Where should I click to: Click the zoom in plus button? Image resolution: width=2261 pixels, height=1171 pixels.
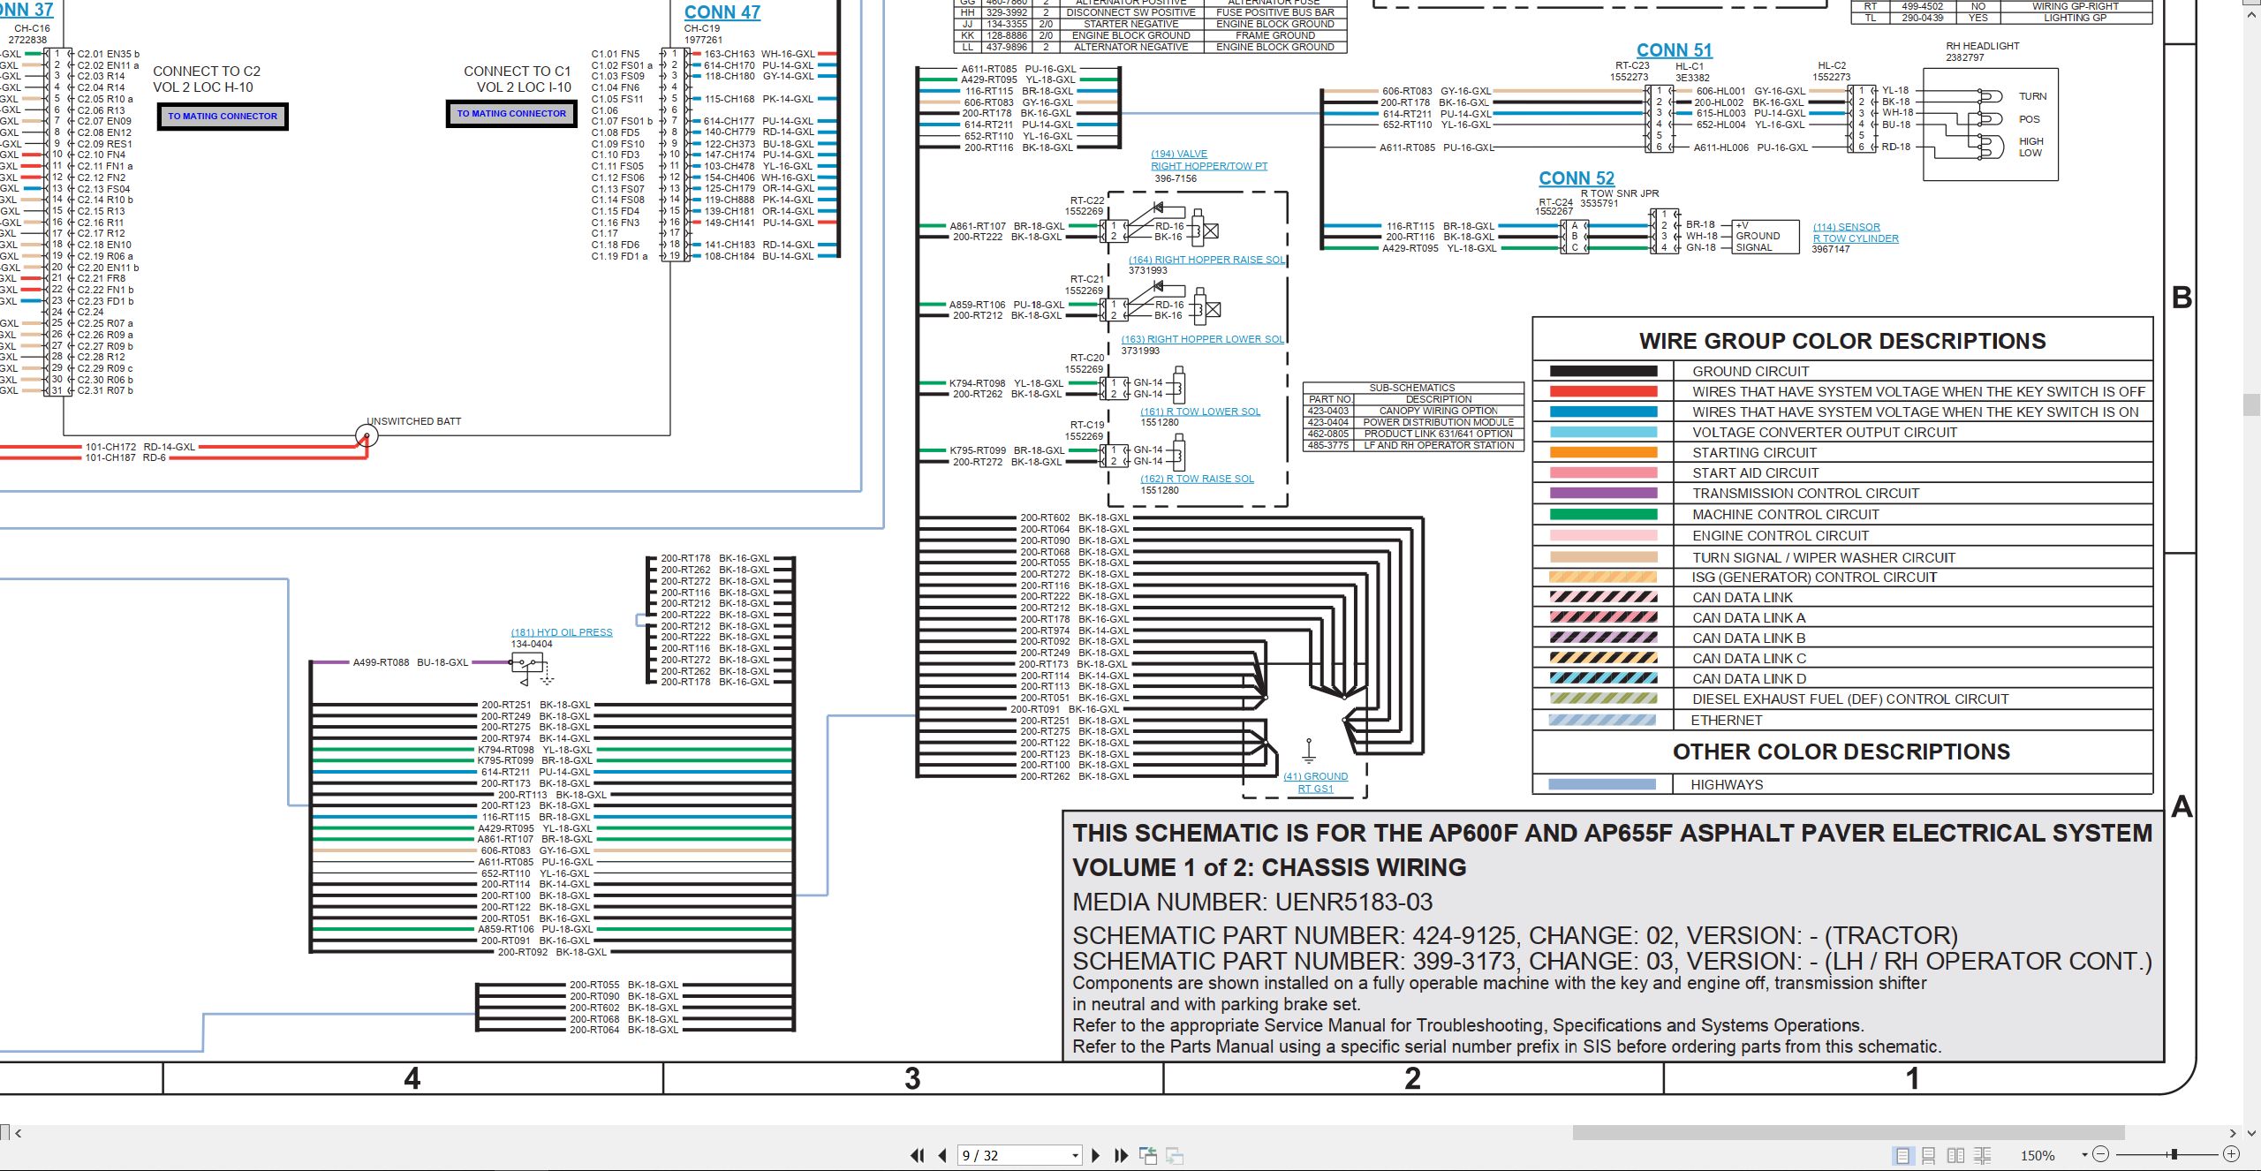point(2232,1154)
